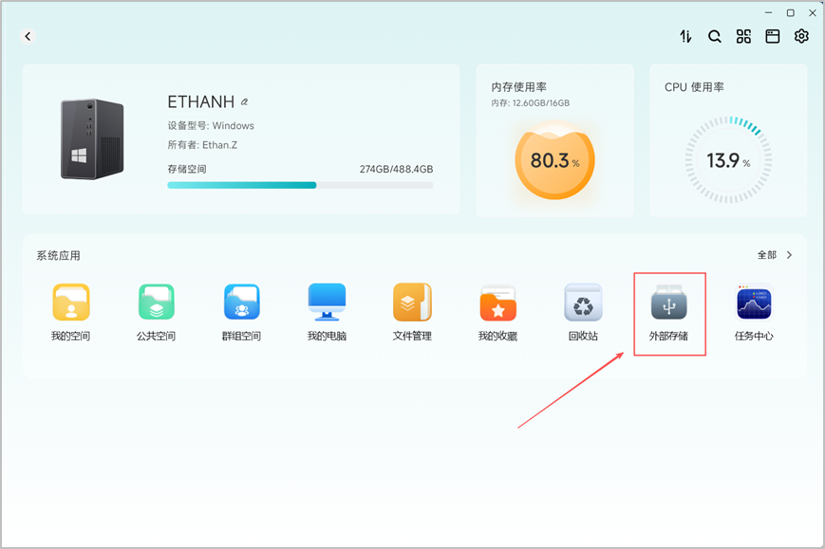Launch the 任务中心 app
The height and width of the screenshot is (549, 825).
click(754, 302)
